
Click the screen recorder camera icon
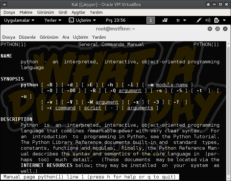click(x=165, y=20)
